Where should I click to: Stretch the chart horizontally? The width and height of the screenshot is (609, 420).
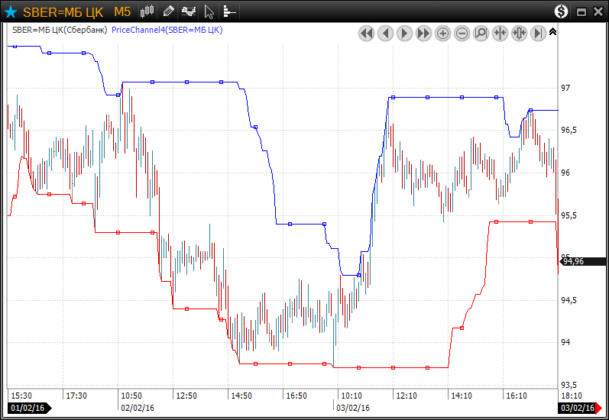click(x=520, y=33)
